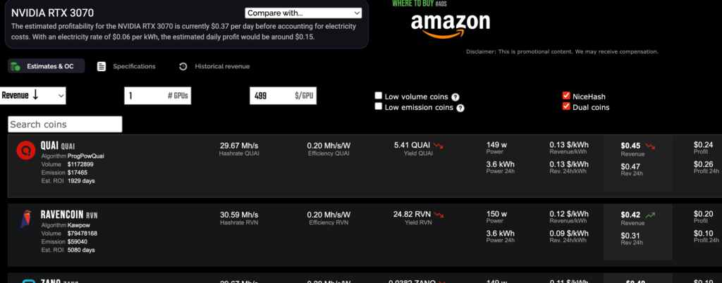Click the Search coins field
The height and width of the screenshot is (283, 722).
coord(65,125)
